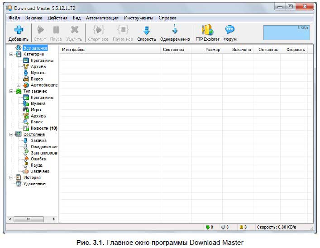The width and height of the screenshot is (320, 248).
Task: Expand the История tree node
Action: (11, 178)
